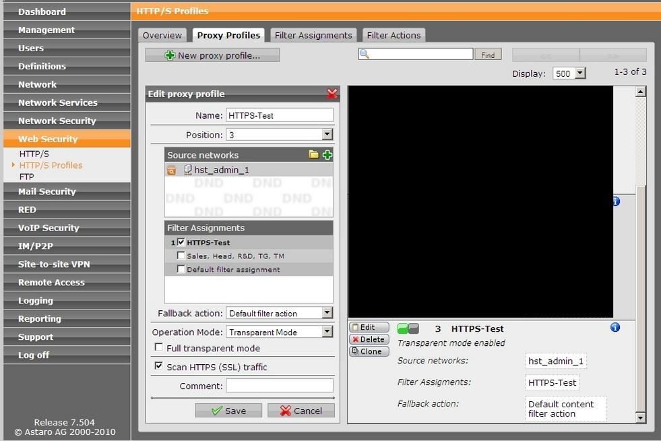Uncheck HTTPS-Test filter assignment
The height and width of the screenshot is (441, 661).
pyautogui.click(x=181, y=242)
